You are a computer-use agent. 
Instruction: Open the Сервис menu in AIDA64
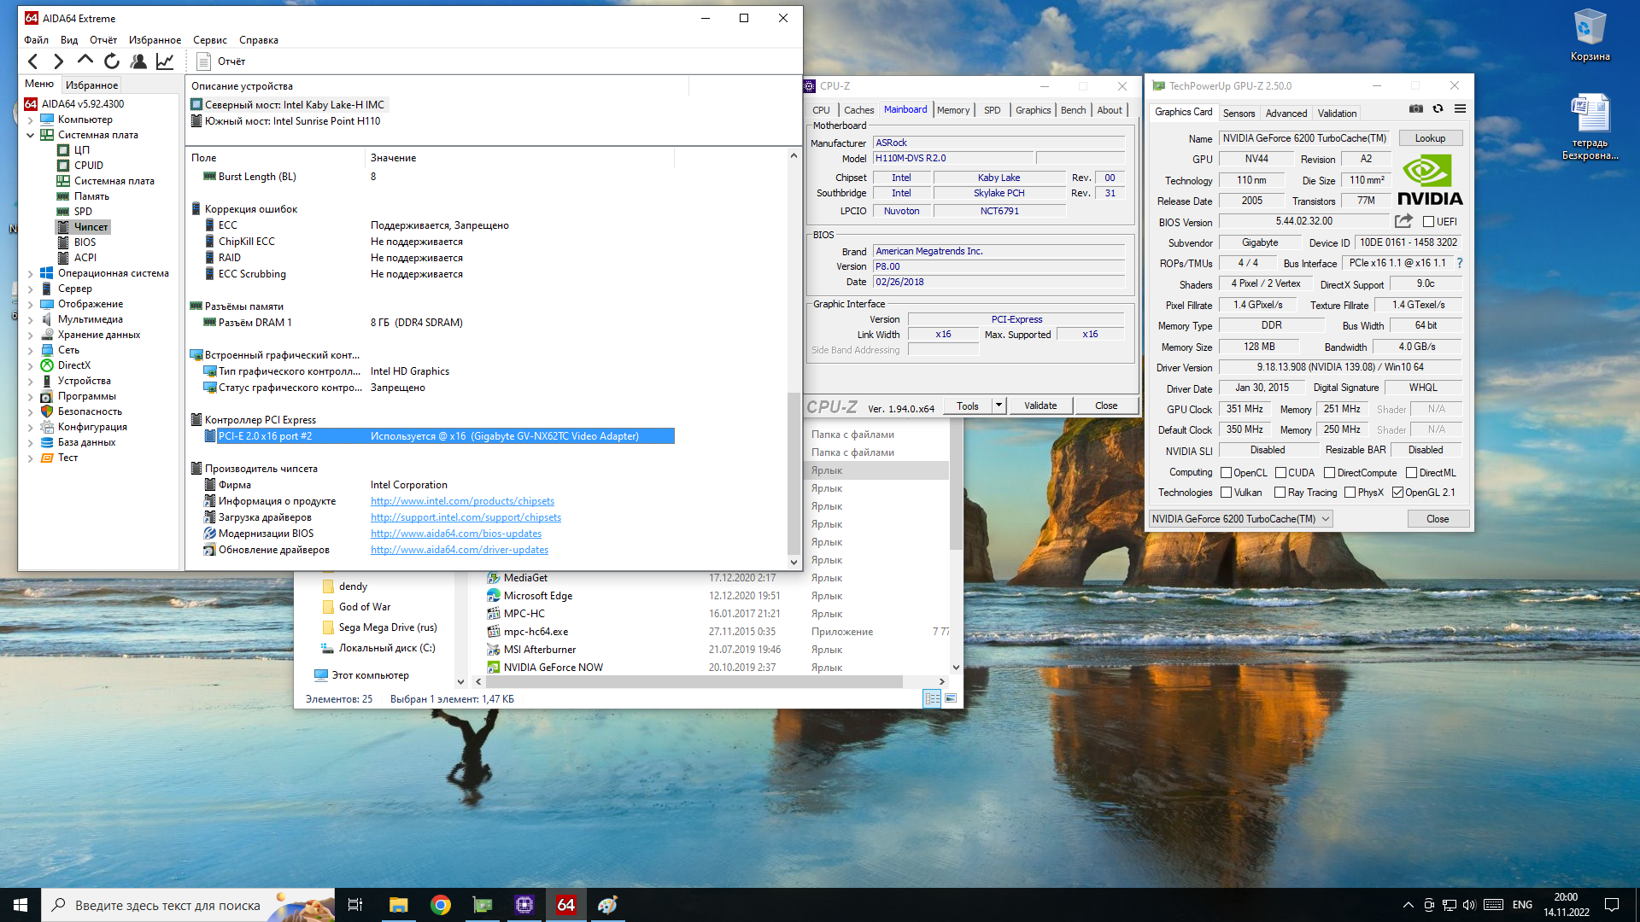coord(209,40)
